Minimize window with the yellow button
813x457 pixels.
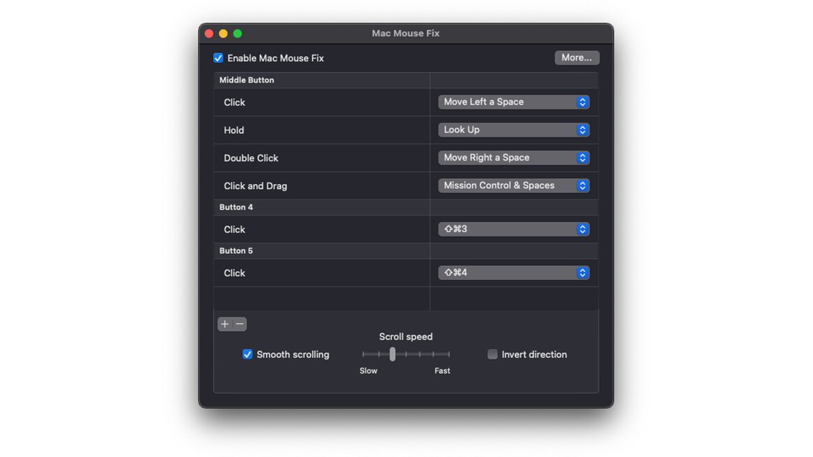[223, 33]
